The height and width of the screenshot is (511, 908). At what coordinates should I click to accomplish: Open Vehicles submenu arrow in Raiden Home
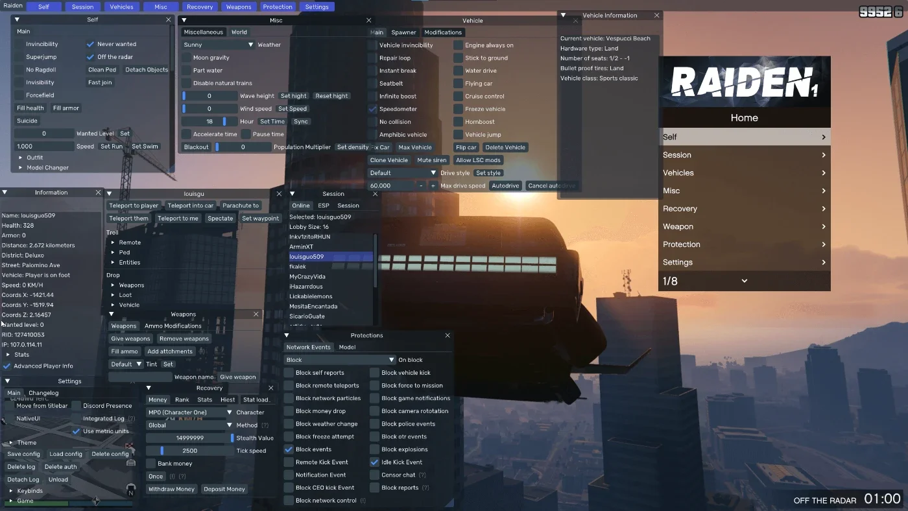pos(824,173)
